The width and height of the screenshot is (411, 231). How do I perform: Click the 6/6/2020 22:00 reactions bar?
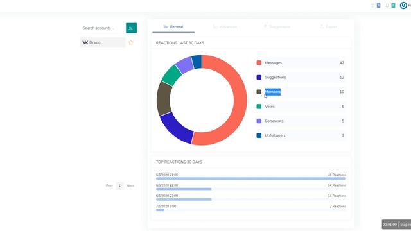184,189
